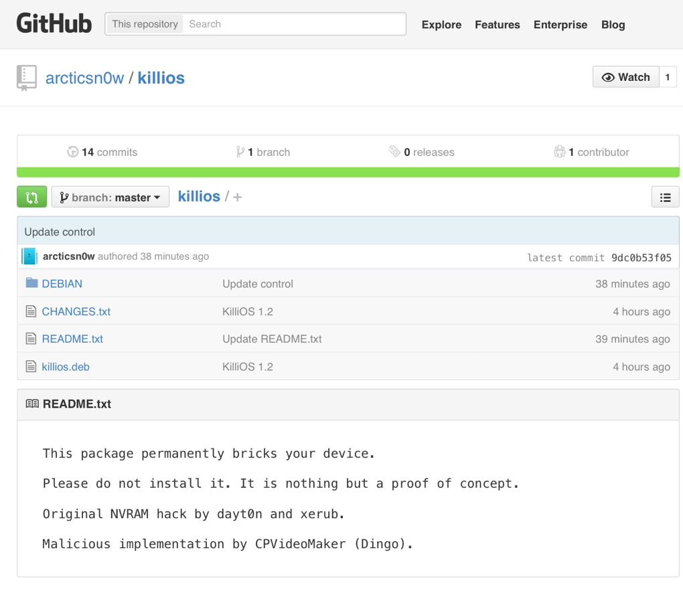Open KilliOS 1.2 message in killios.deb row

247,367
